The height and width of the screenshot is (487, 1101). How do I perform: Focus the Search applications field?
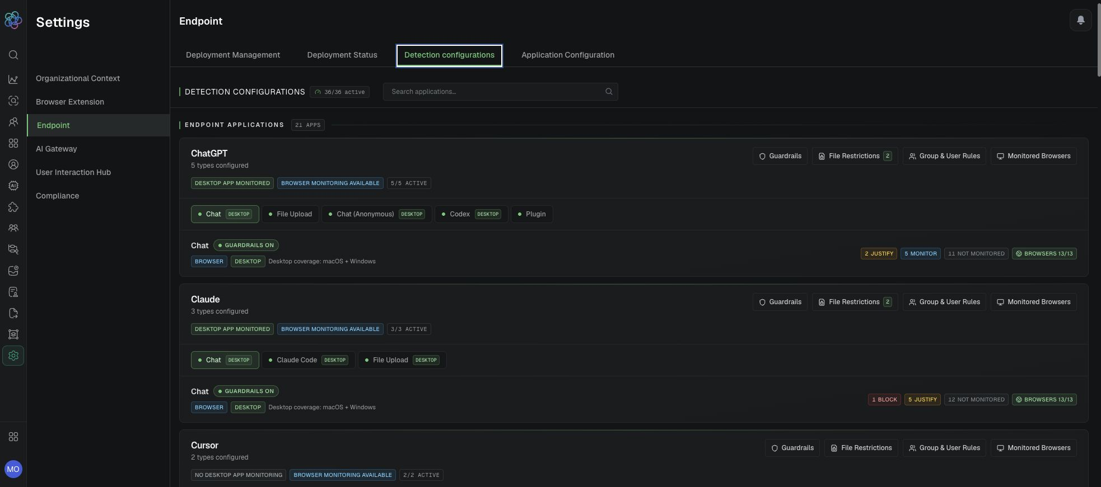(500, 92)
